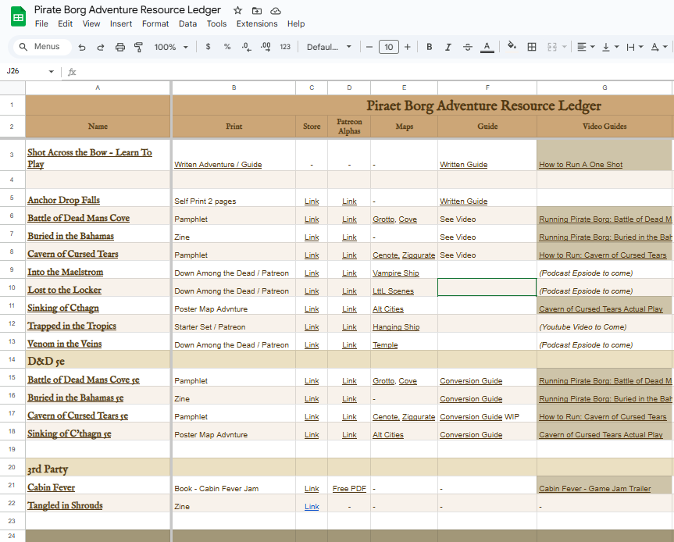Click the Print icon
674x542 pixels.
(119, 47)
